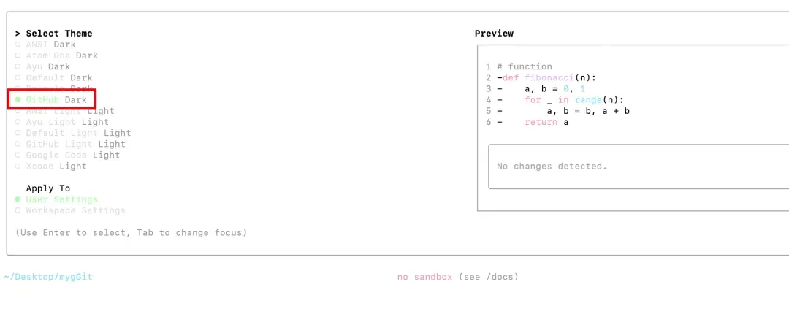Click the No changes detected box
Viewport: 789px width, 317px height.
(638, 167)
